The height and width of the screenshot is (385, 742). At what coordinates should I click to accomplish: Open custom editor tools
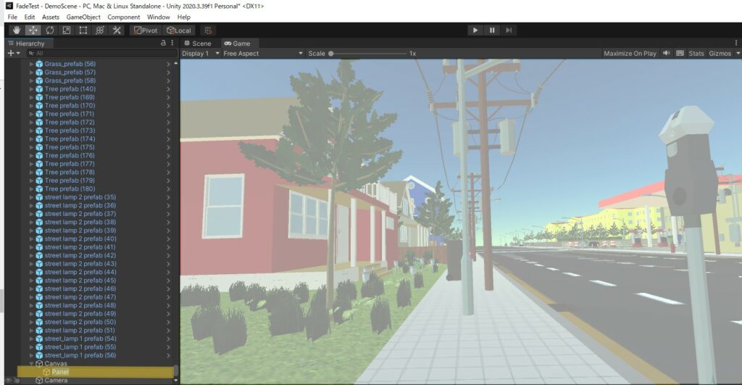point(117,30)
